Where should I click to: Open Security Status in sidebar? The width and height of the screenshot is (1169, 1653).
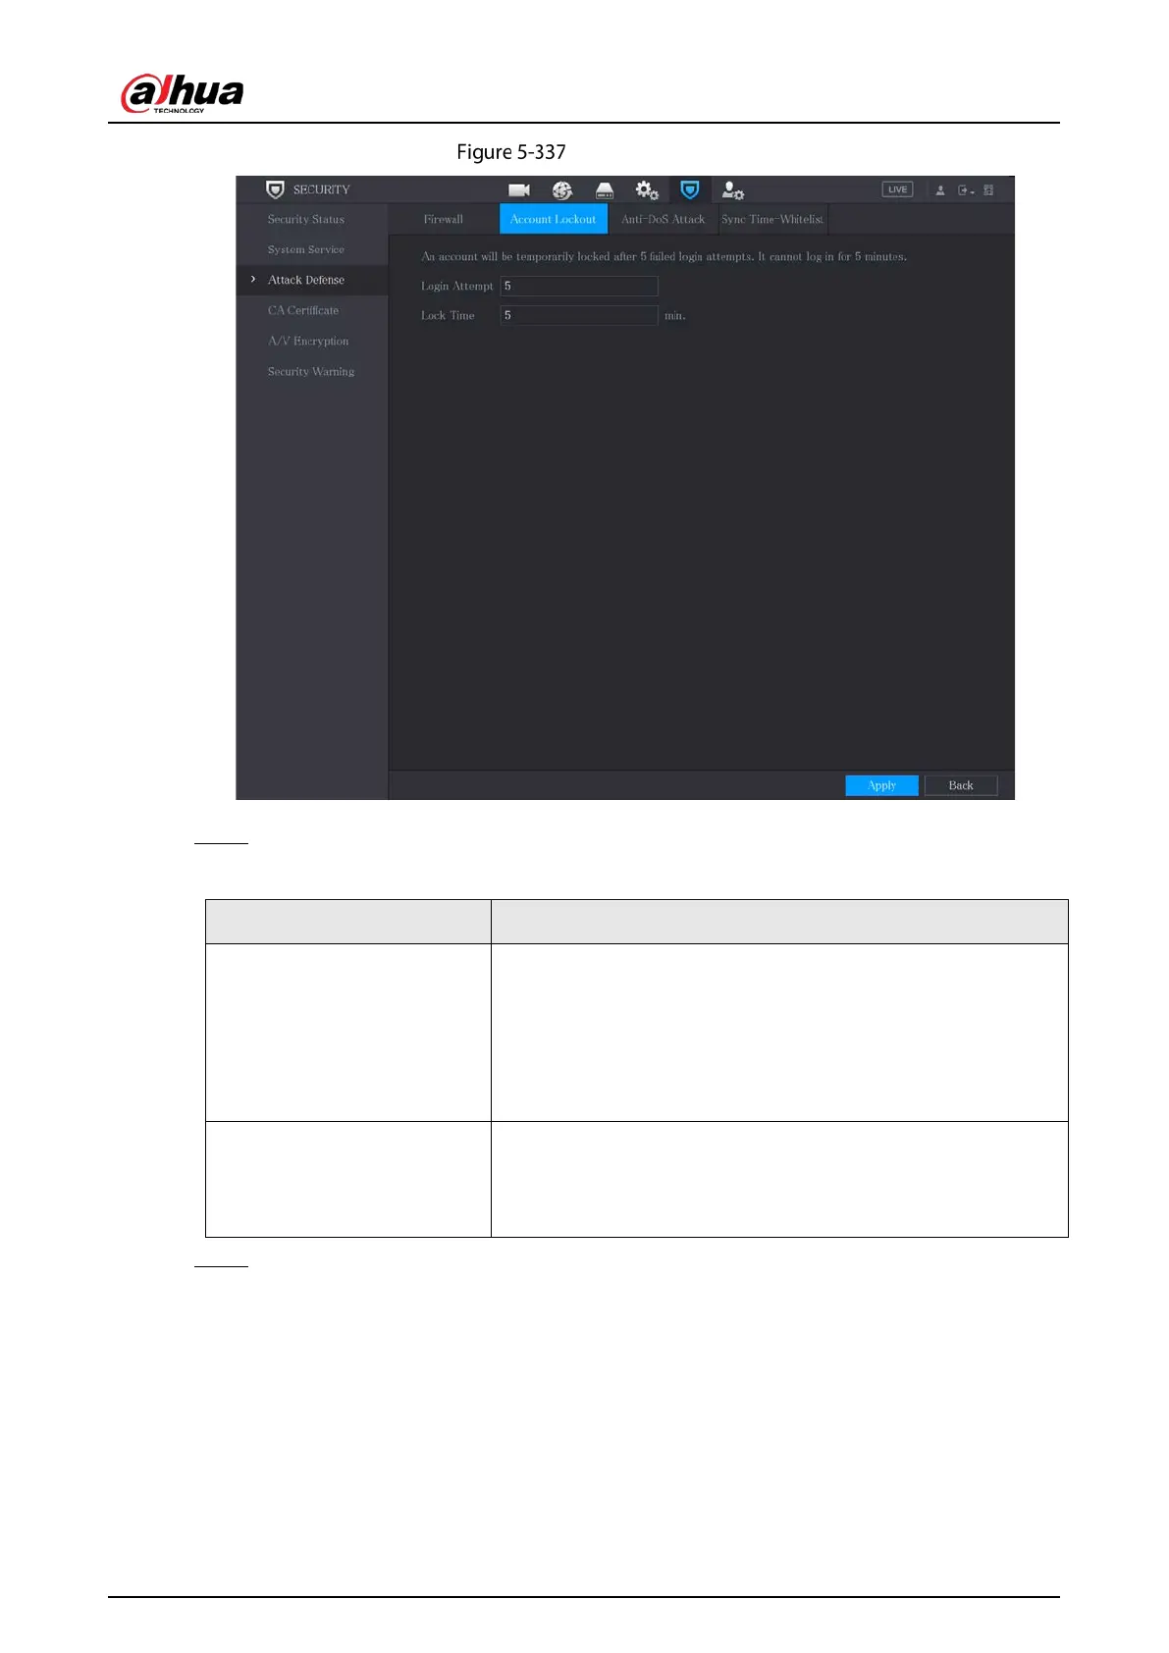click(x=306, y=219)
